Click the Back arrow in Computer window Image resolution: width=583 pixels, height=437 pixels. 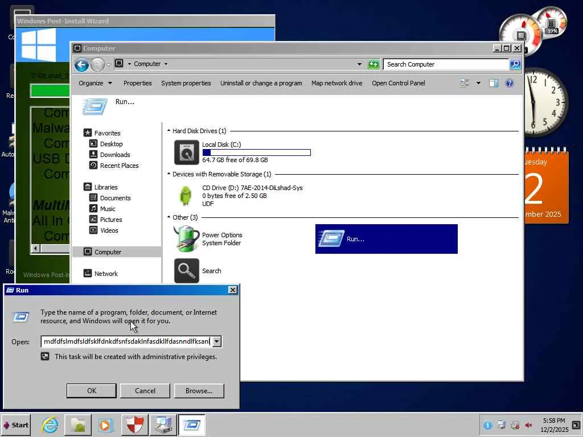[81, 65]
